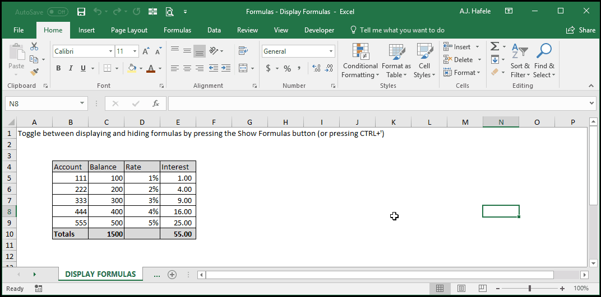The height and width of the screenshot is (297, 601).
Task: Click the Orientation angled text icon
Action: tap(214, 50)
